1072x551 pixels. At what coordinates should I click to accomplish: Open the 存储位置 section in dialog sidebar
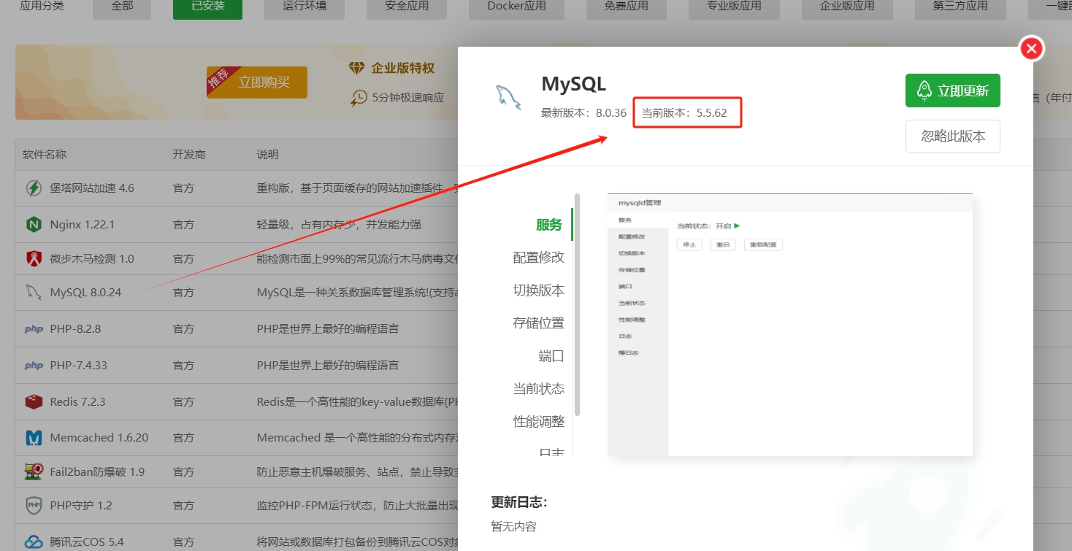538,323
